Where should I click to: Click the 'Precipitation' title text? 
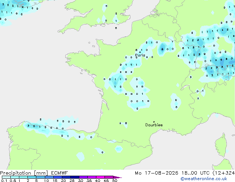click(x=16, y=173)
